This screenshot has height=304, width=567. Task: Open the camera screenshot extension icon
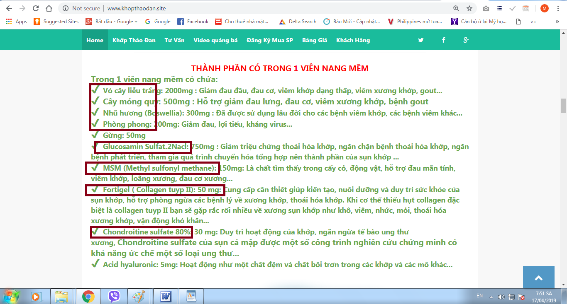(x=486, y=8)
